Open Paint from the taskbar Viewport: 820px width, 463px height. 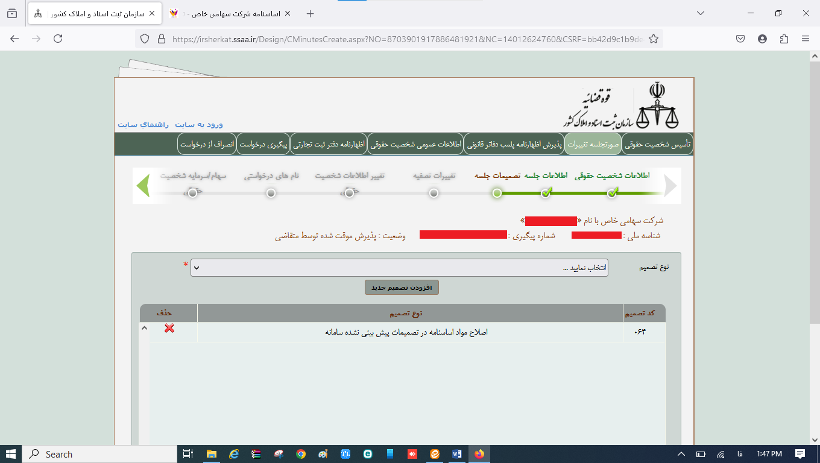click(x=323, y=454)
